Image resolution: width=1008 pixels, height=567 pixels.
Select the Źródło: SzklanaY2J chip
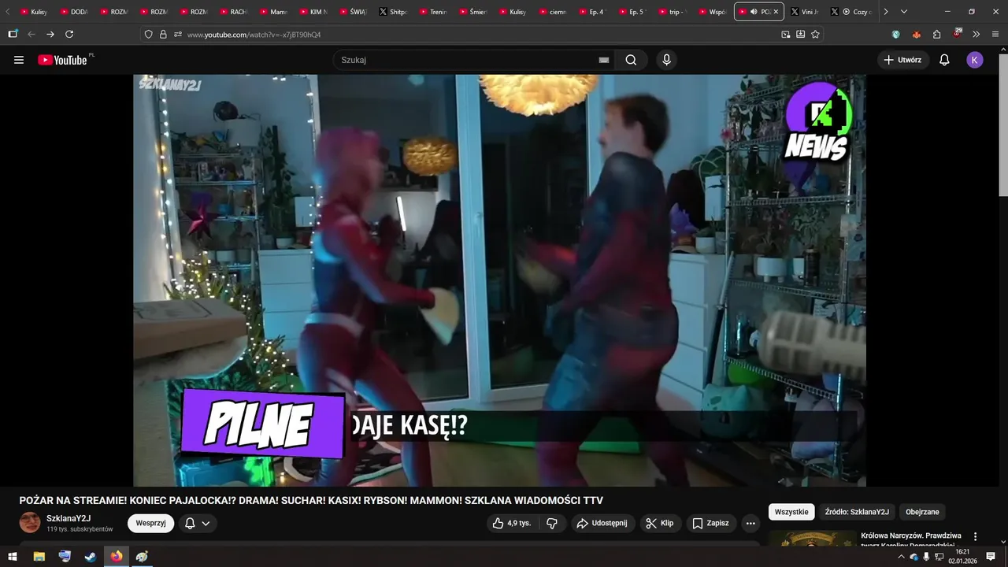click(857, 512)
